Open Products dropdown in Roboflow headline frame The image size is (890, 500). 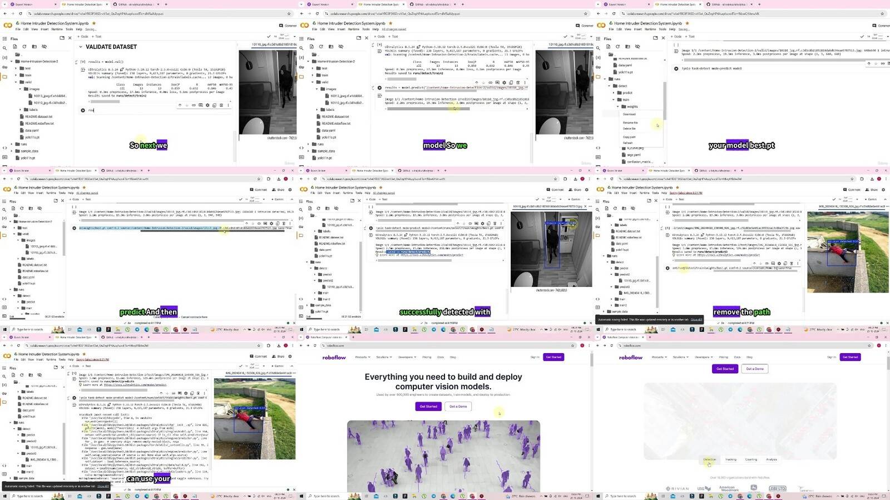362,357
